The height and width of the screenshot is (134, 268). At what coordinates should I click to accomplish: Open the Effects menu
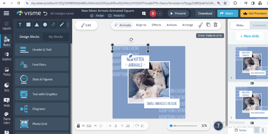click(x=157, y=25)
